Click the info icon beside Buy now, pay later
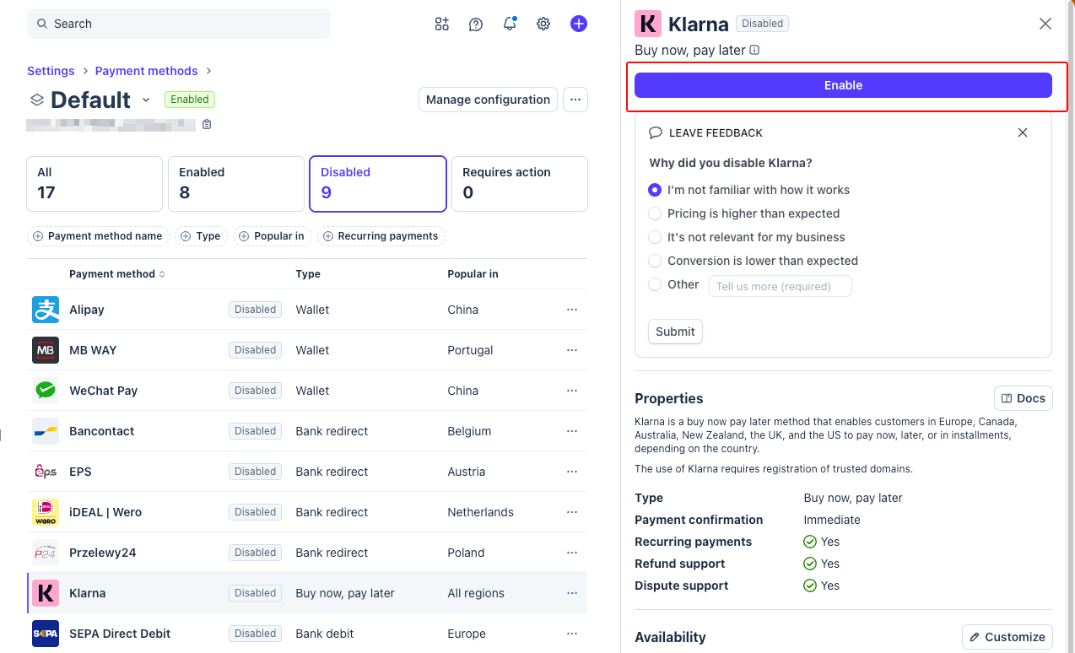Screen dimensions: 1075x653 (754, 50)
